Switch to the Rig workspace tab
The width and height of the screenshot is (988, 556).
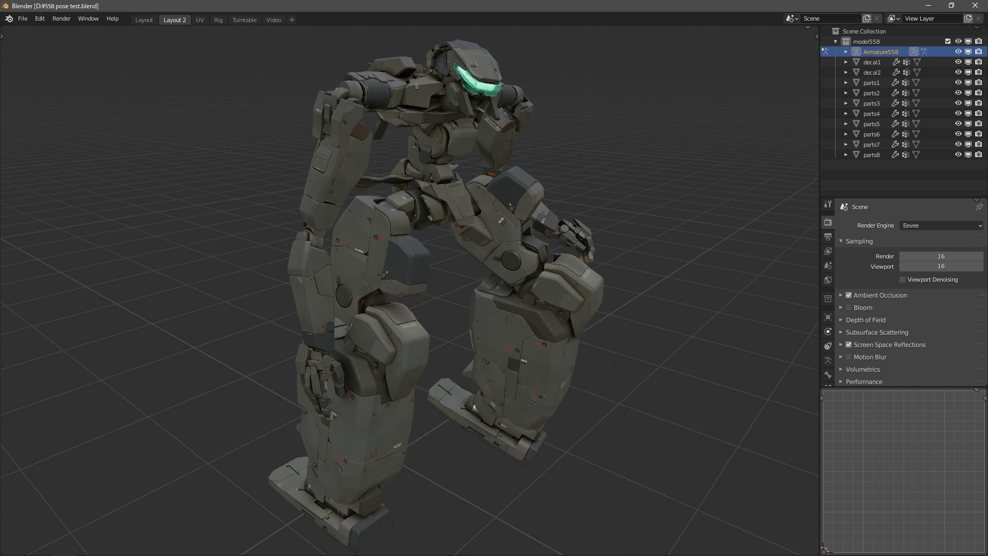pyautogui.click(x=218, y=20)
